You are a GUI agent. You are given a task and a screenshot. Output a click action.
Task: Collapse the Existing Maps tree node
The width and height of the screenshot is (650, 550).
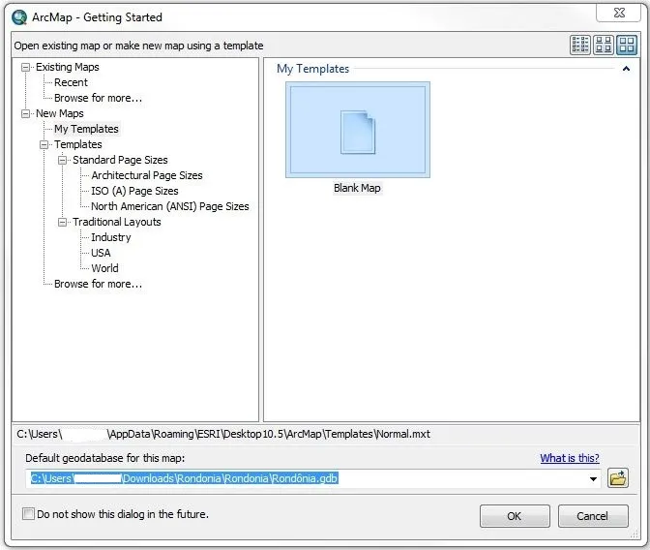pyautogui.click(x=26, y=67)
